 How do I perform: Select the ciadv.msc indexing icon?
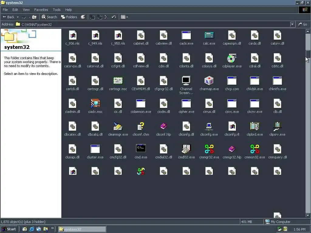coord(95,104)
